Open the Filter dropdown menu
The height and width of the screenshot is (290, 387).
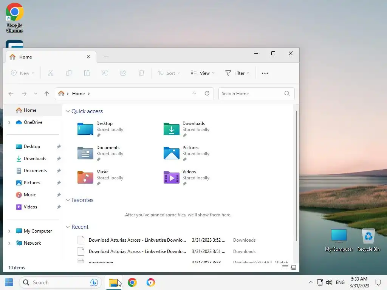[x=237, y=73]
